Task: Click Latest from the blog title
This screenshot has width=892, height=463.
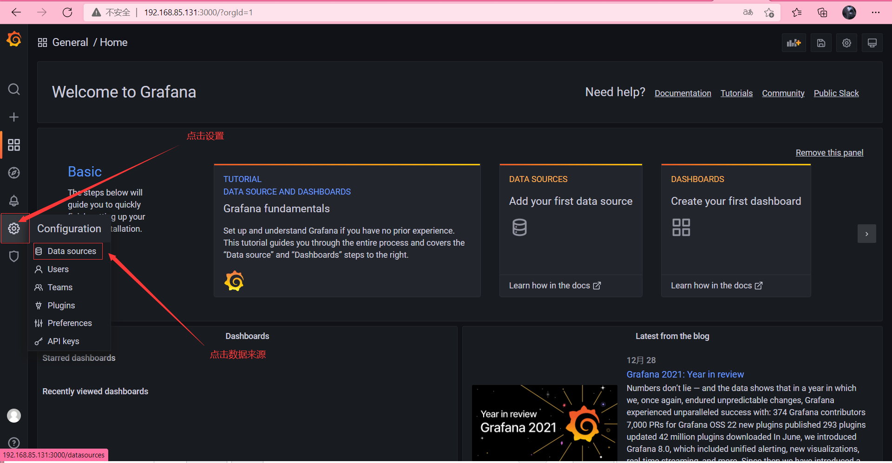Action: pos(672,336)
